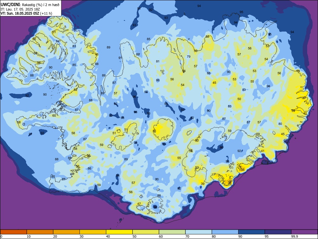Click the '95' tick label on the color scale
Image resolution: width=318 pixels, height=239 pixels.
click(266, 236)
